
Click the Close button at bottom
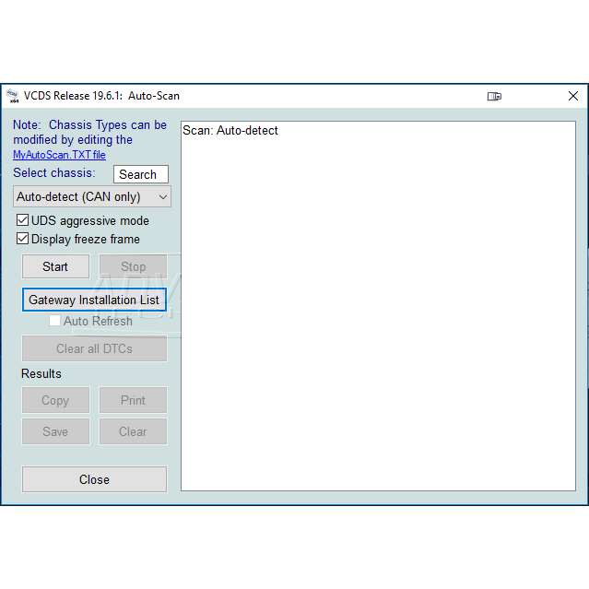tap(94, 479)
